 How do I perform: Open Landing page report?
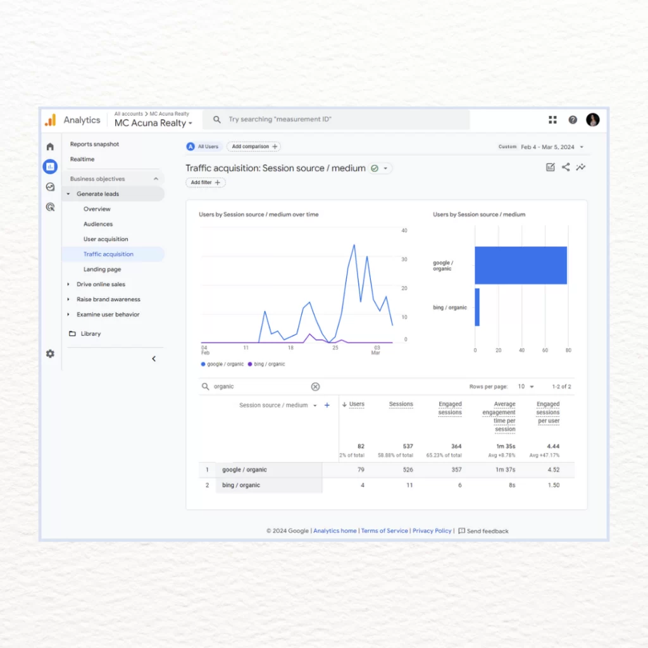point(102,270)
